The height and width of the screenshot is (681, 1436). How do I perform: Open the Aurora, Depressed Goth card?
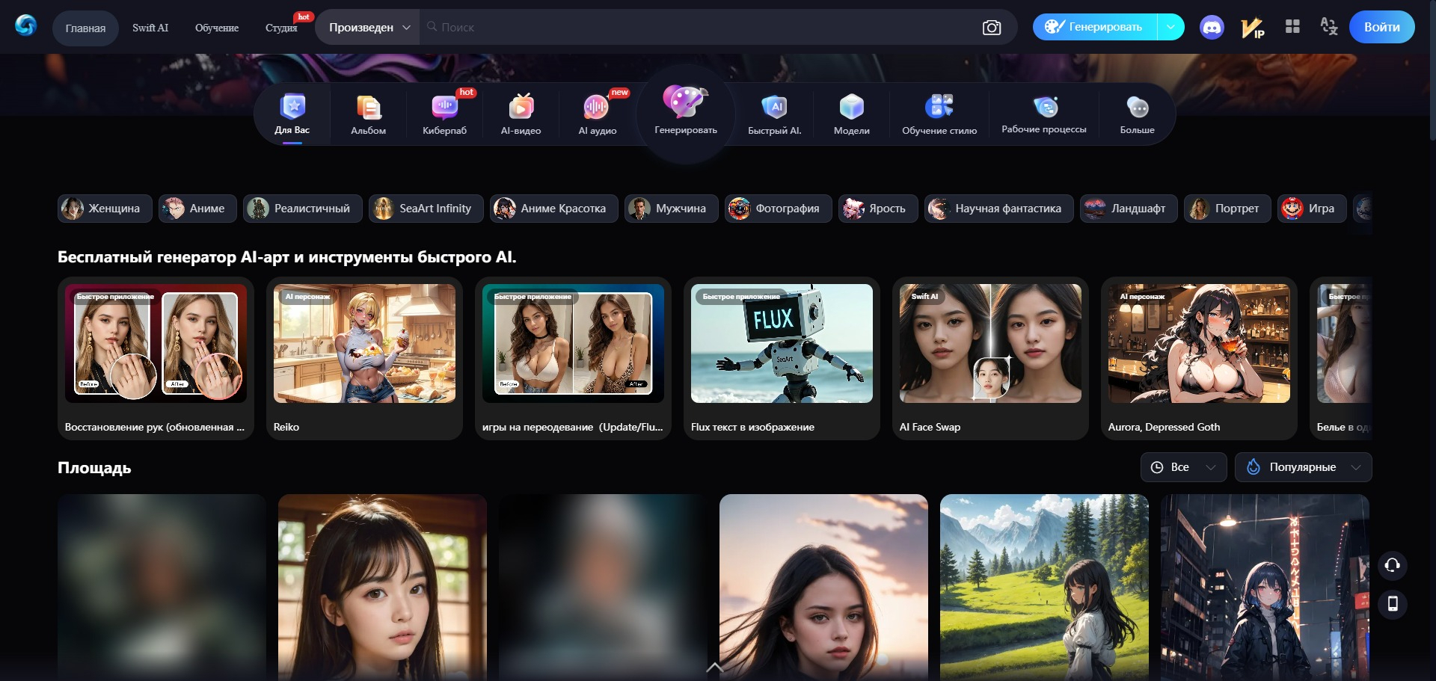pyautogui.click(x=1199, y=358)
